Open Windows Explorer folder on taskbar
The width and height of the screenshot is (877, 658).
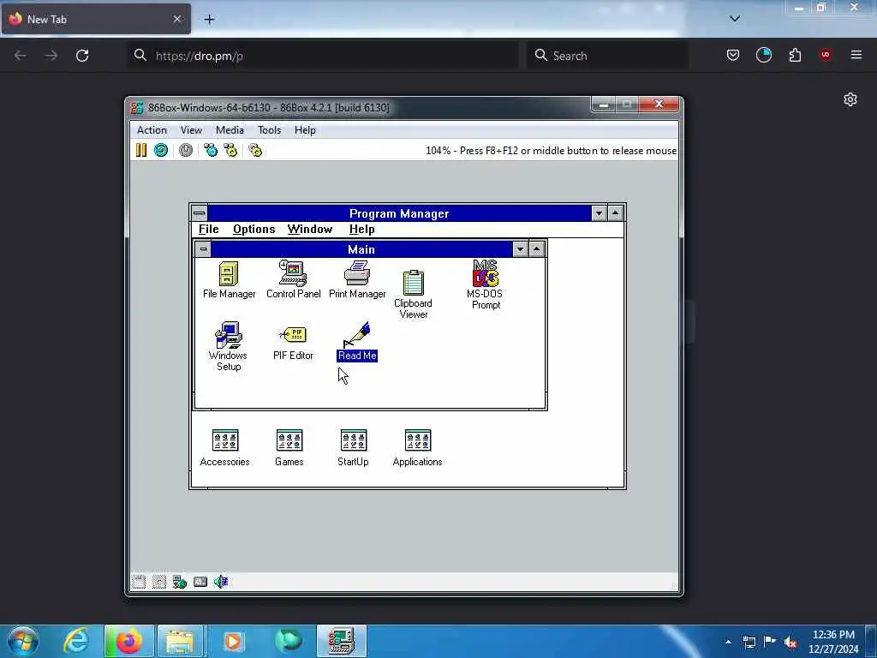(180, 641)
